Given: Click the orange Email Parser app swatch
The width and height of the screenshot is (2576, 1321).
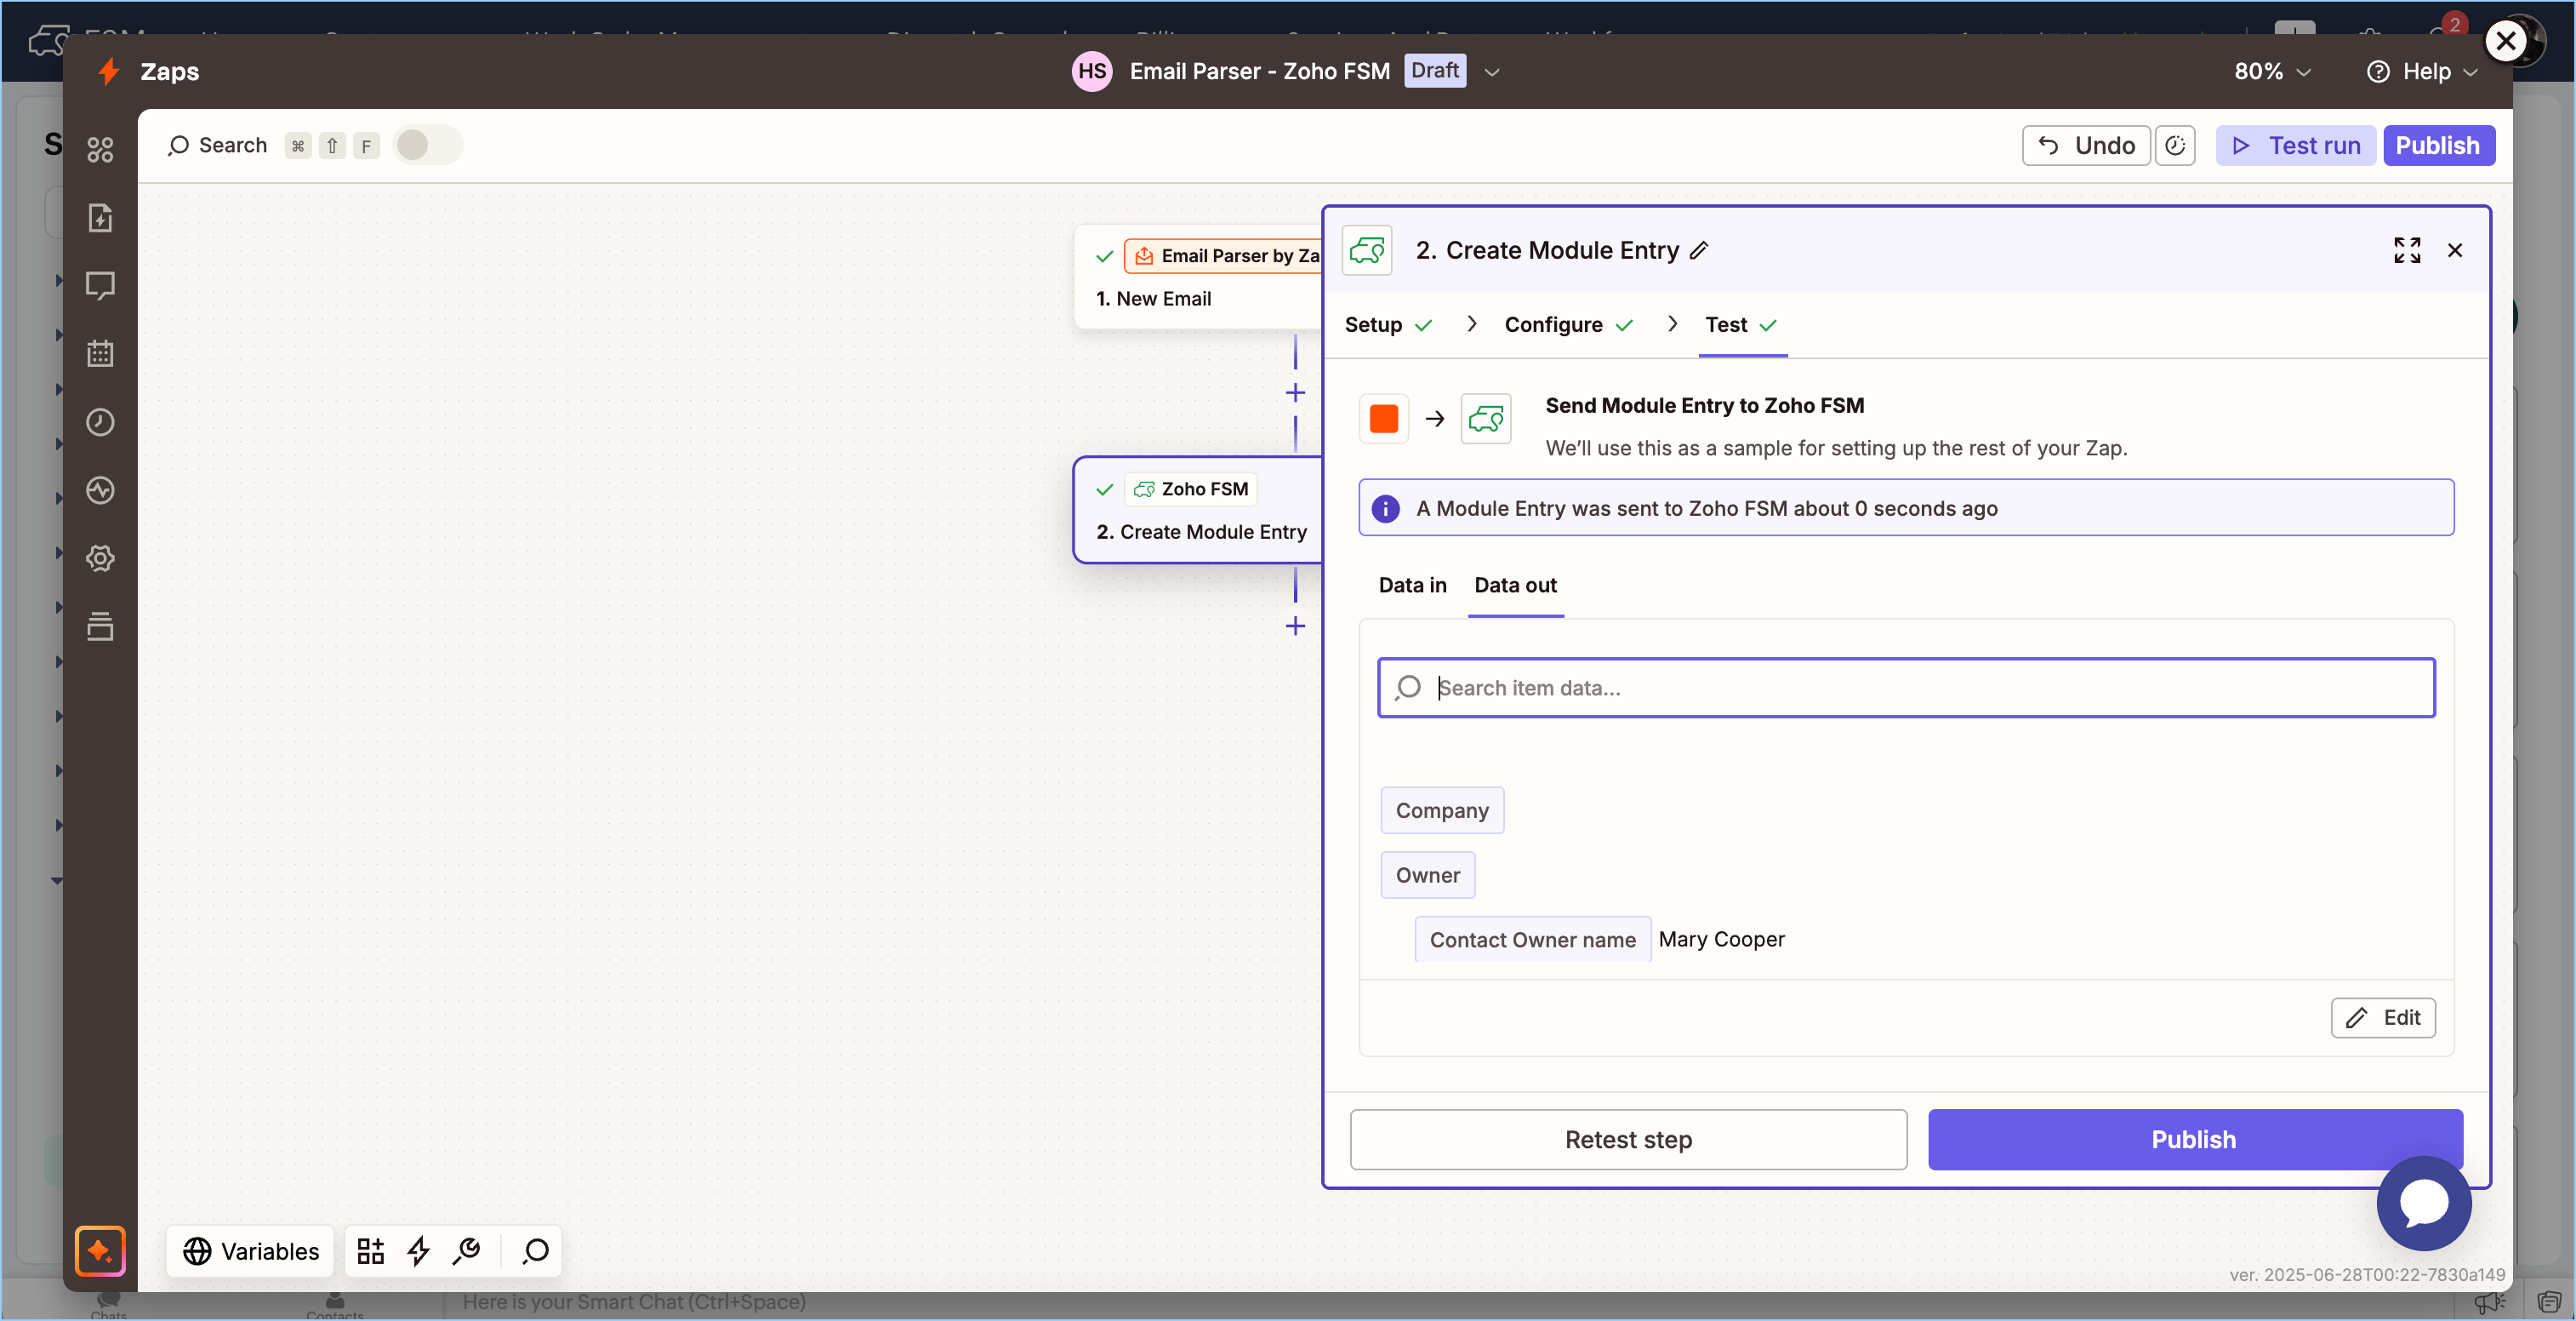Looking at the screenshot, I should pyautogui.click(x=1384, y=418).
